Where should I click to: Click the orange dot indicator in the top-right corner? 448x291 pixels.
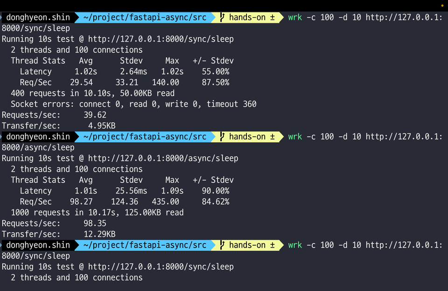pos(442,6)
